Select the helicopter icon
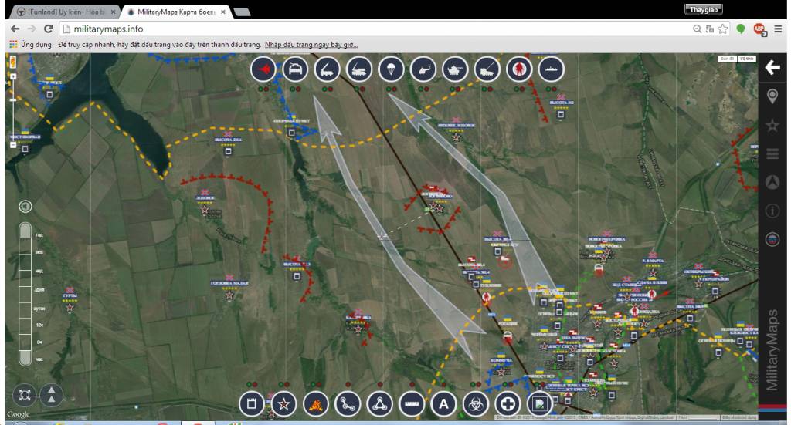The image size is (791, 425). click(423, 69)
